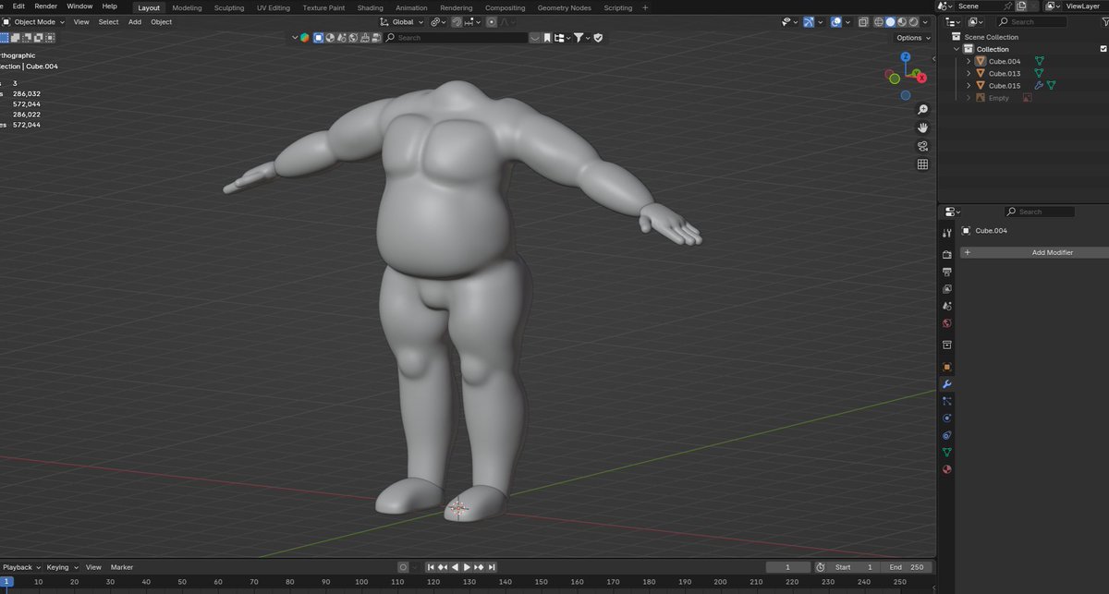Toggle viewport gizmos display button

(x=809, y=22)
